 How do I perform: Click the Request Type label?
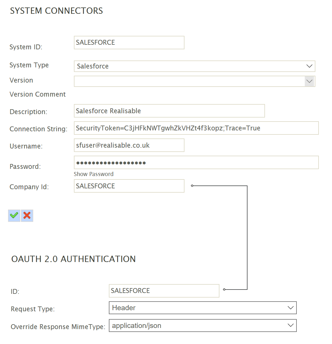33,309
